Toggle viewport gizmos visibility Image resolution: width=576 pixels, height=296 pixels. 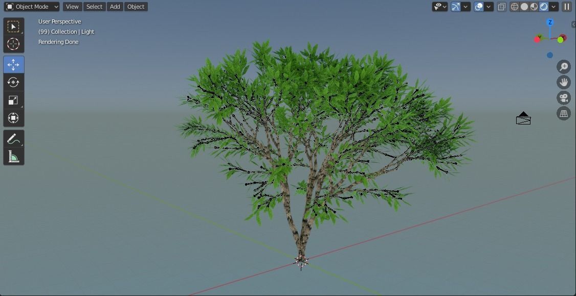pyautogui.click(x=456, y=6)
